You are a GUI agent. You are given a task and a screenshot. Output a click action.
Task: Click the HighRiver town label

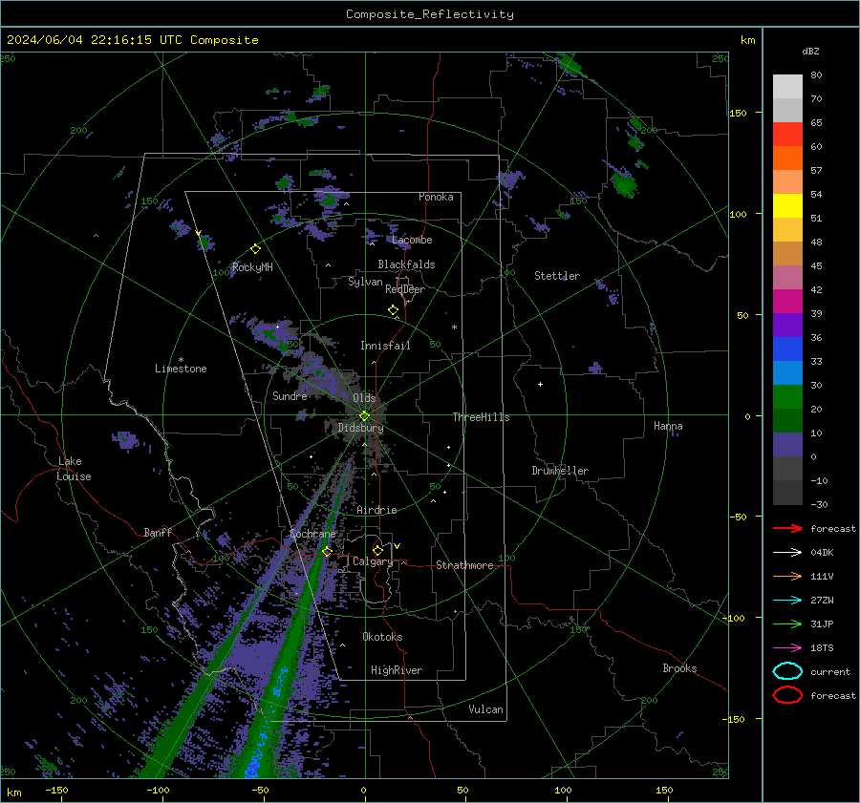tap(397, 670)
